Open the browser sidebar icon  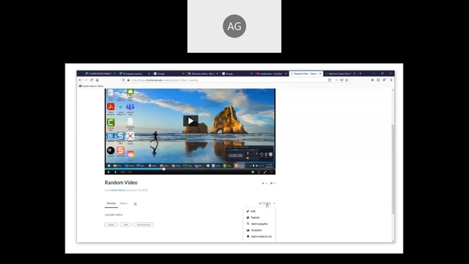[379, 80]
